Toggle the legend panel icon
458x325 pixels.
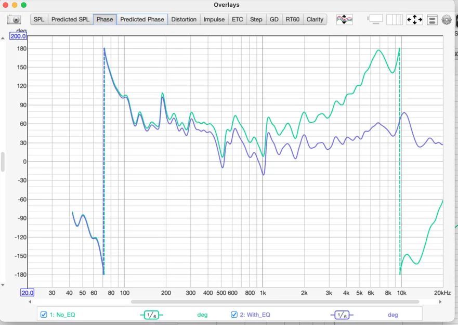(431, 20)
